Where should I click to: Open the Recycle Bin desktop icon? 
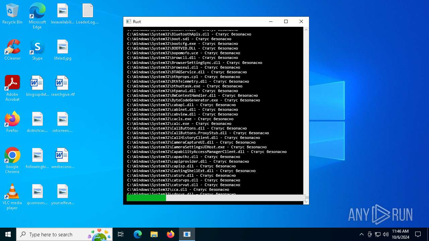(x=12, y=14)
